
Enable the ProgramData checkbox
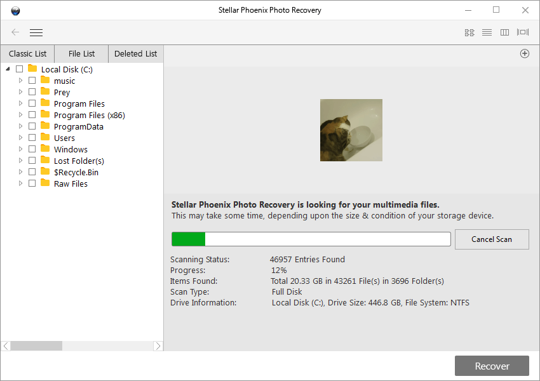click(x=32, y=126)
